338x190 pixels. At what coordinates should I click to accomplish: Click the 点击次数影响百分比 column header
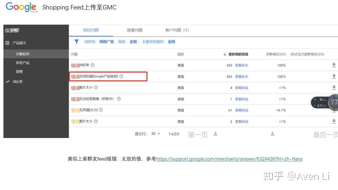307,54
